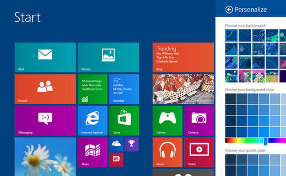The width and height of the screenshot is (286, 176).
Task: Open the Mail tile
Action: (45, 57)
